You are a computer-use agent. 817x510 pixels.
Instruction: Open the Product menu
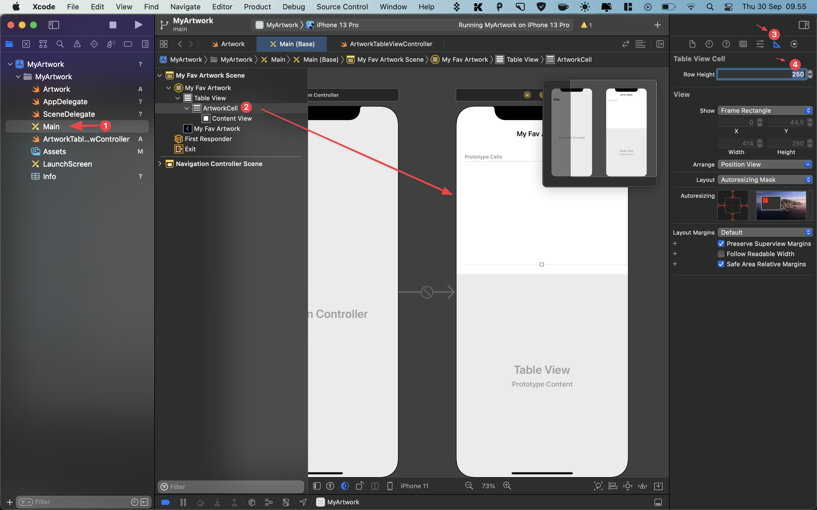(x=257, y=7)
